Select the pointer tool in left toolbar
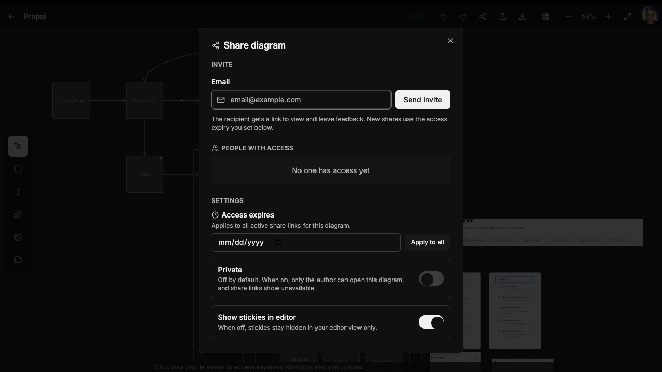The image size is (662, 372). click(x=18, y=146)
